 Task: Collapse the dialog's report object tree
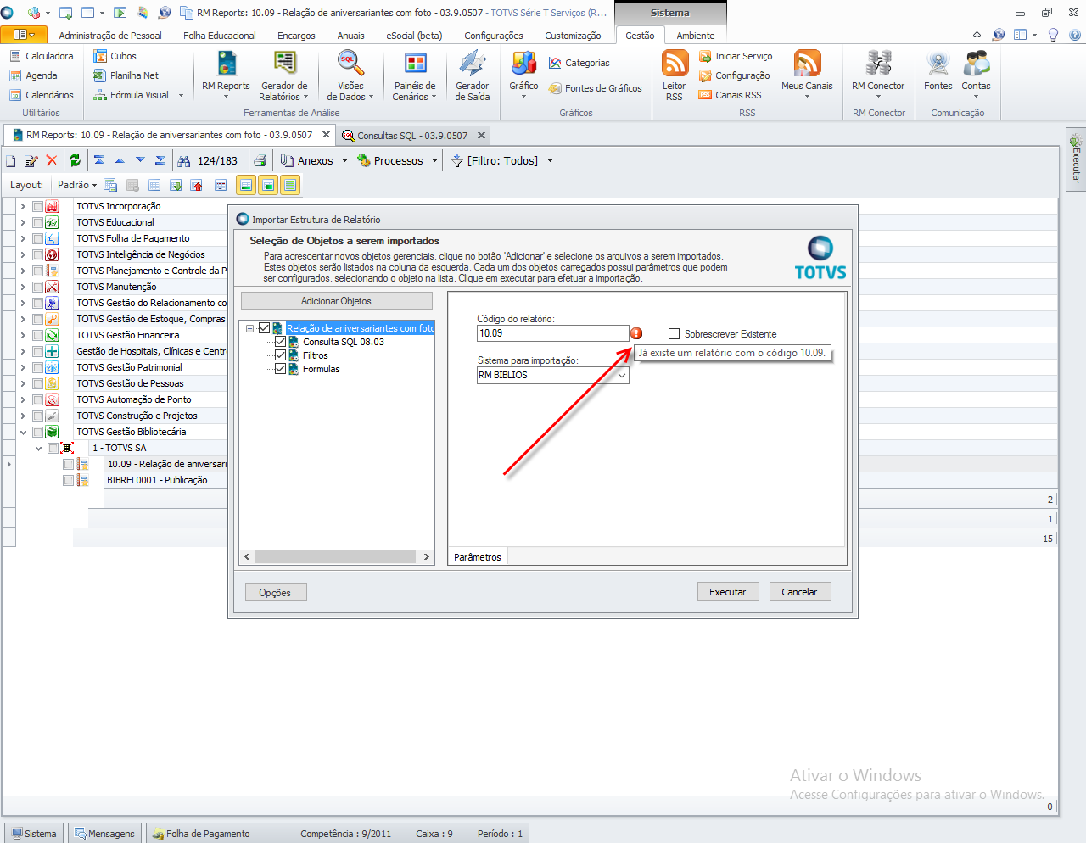(250, 328)
